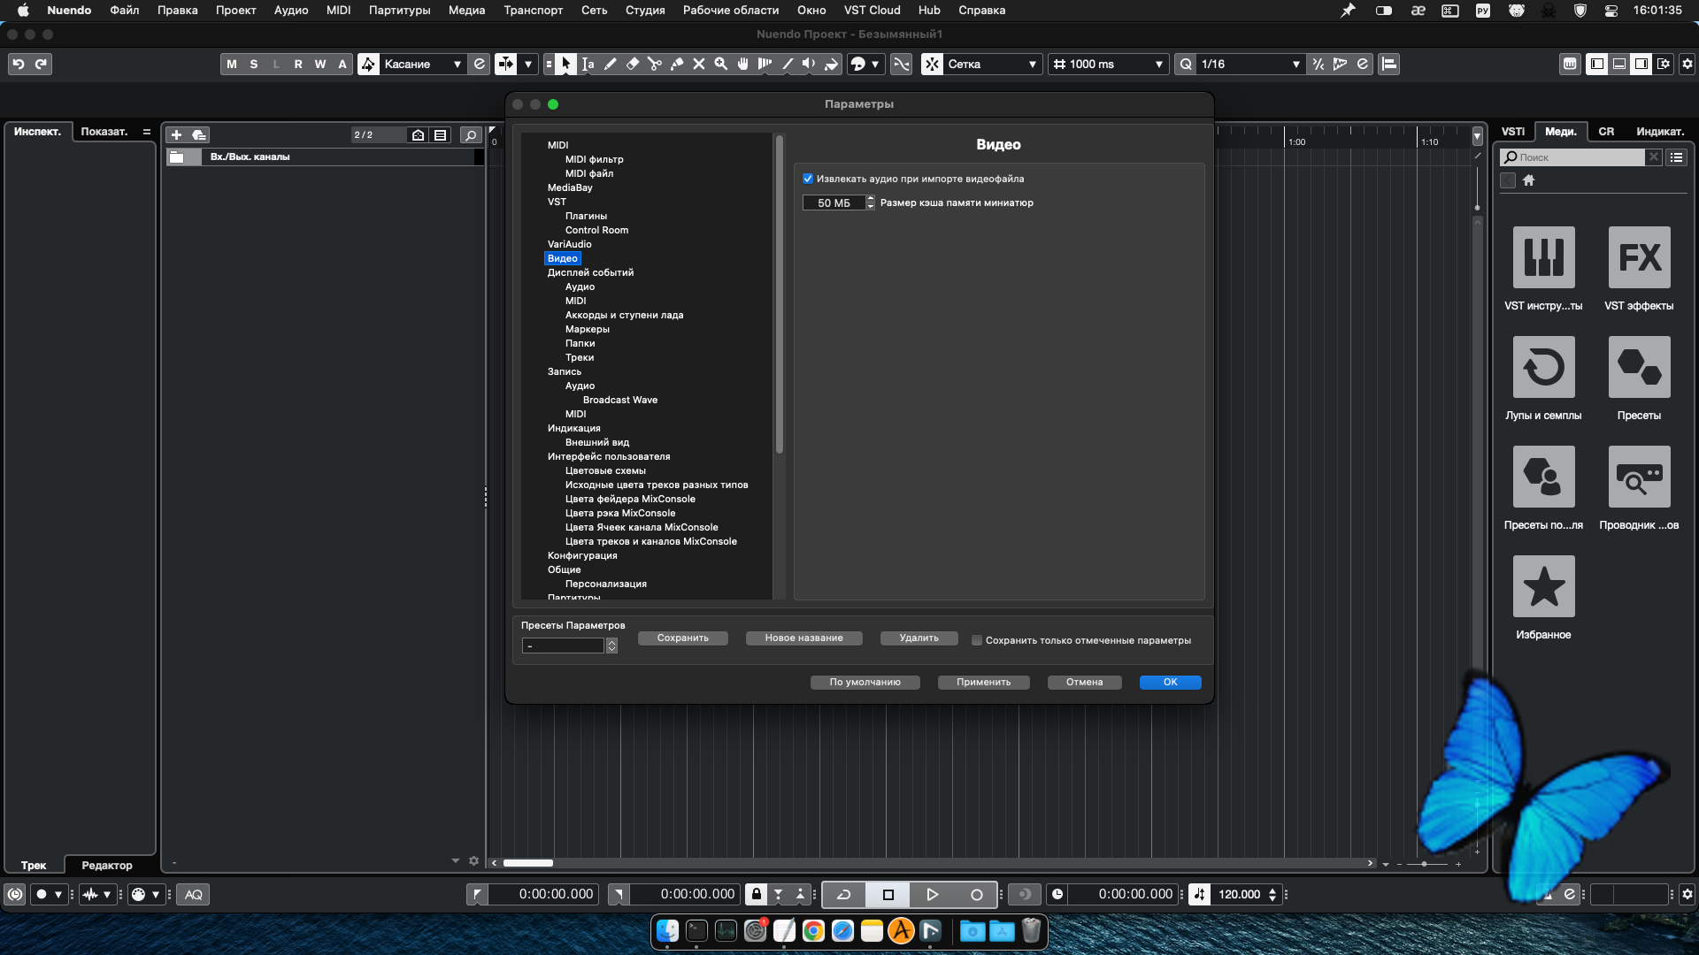1699x955 pixels.
Task: Click the transport Play button
Action: click(x=932, y=895)
